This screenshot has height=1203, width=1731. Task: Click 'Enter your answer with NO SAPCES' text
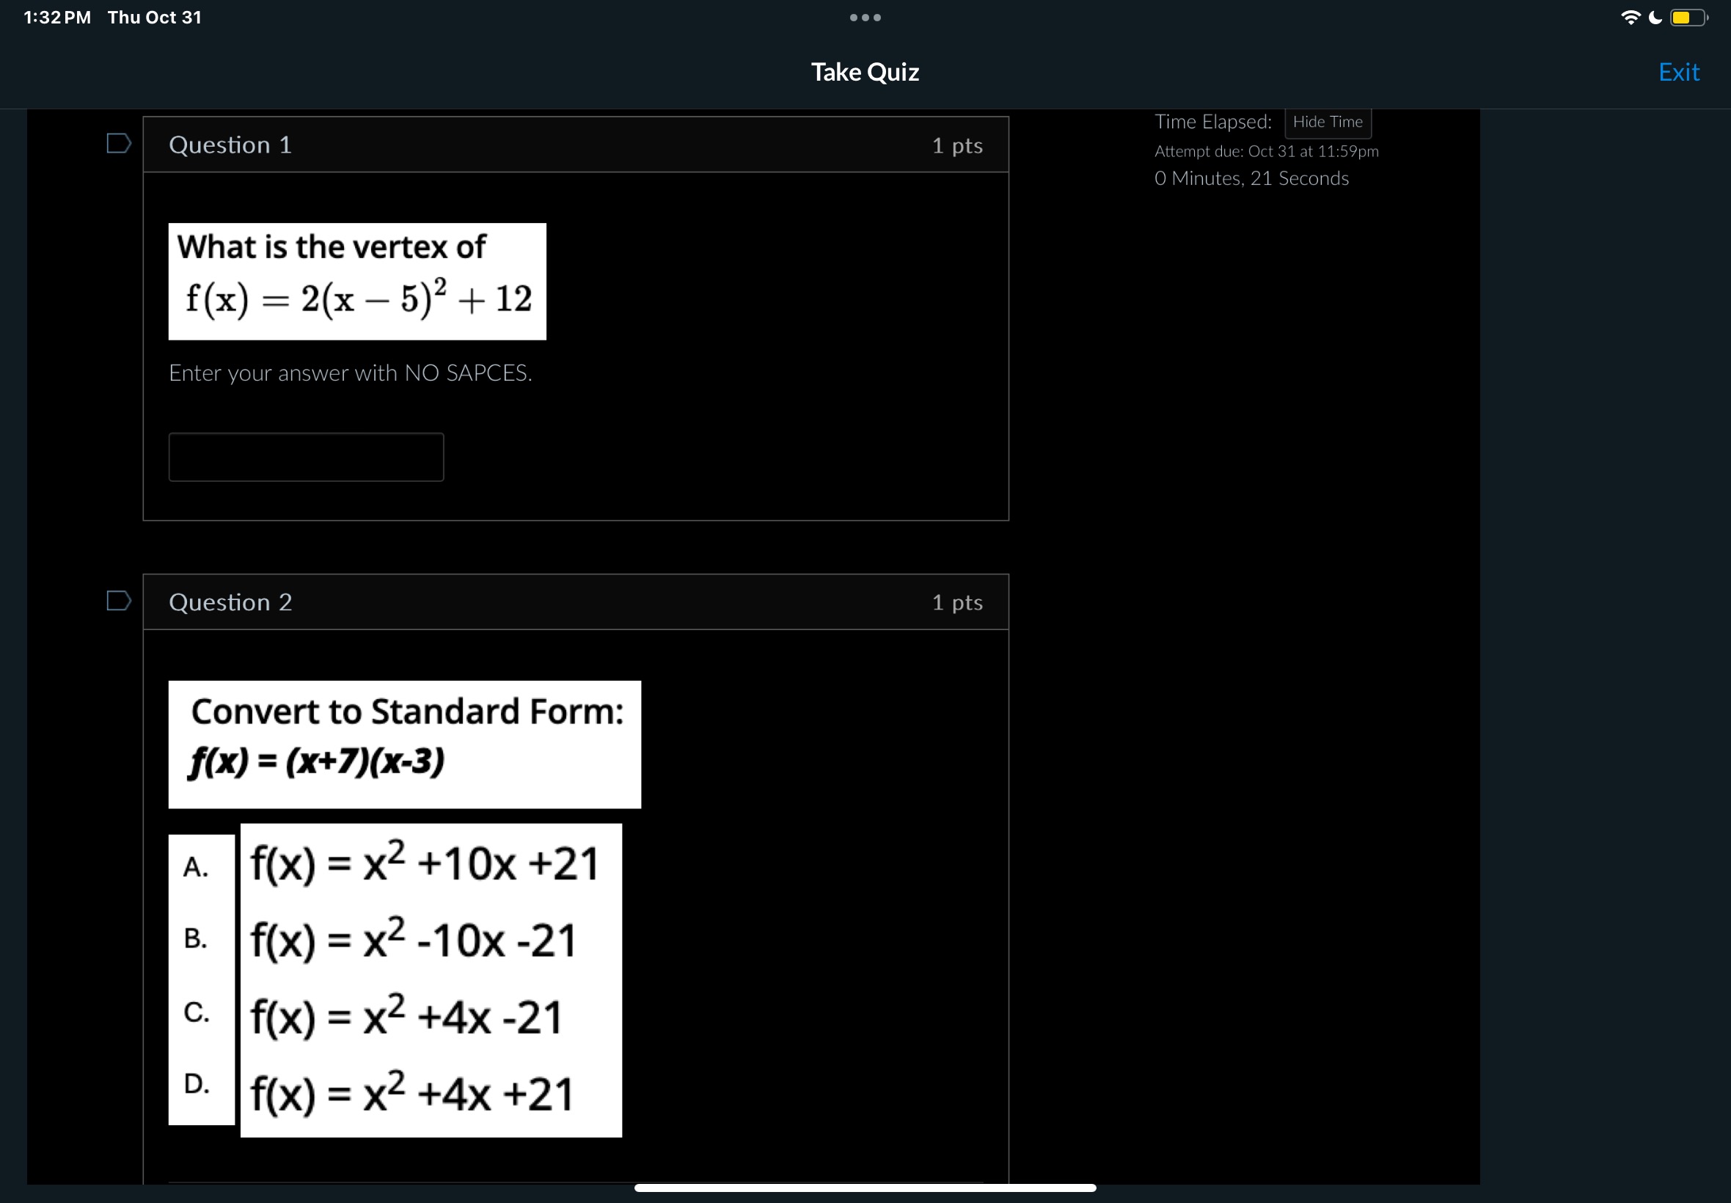tap(351, 373)
